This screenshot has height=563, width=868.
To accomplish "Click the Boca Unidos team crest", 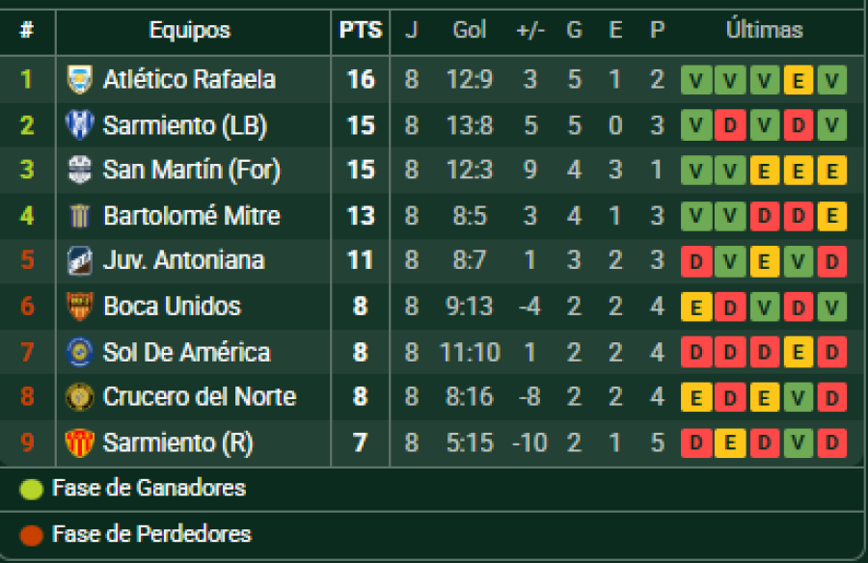I will [x=79, y=307].
